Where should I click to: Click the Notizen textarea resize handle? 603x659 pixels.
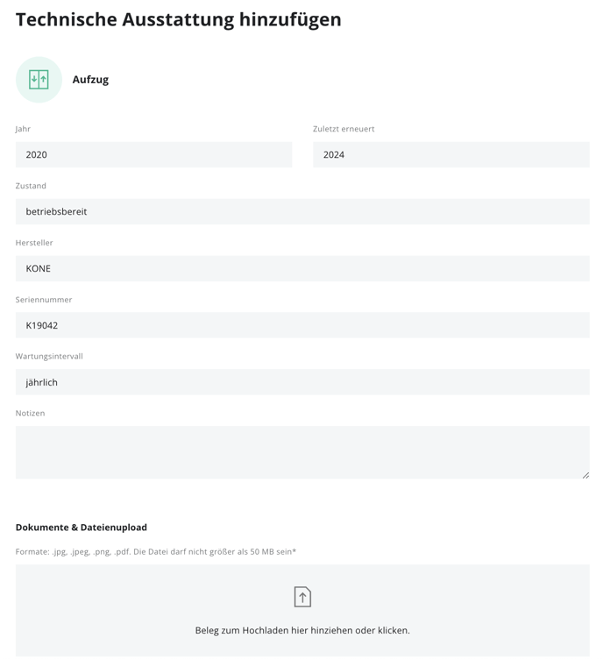(585, 475)
